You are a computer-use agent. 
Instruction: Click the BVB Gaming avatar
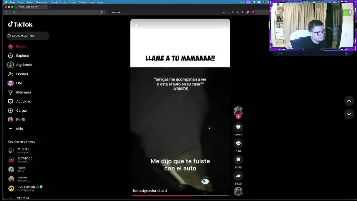[x=11, y=188]
